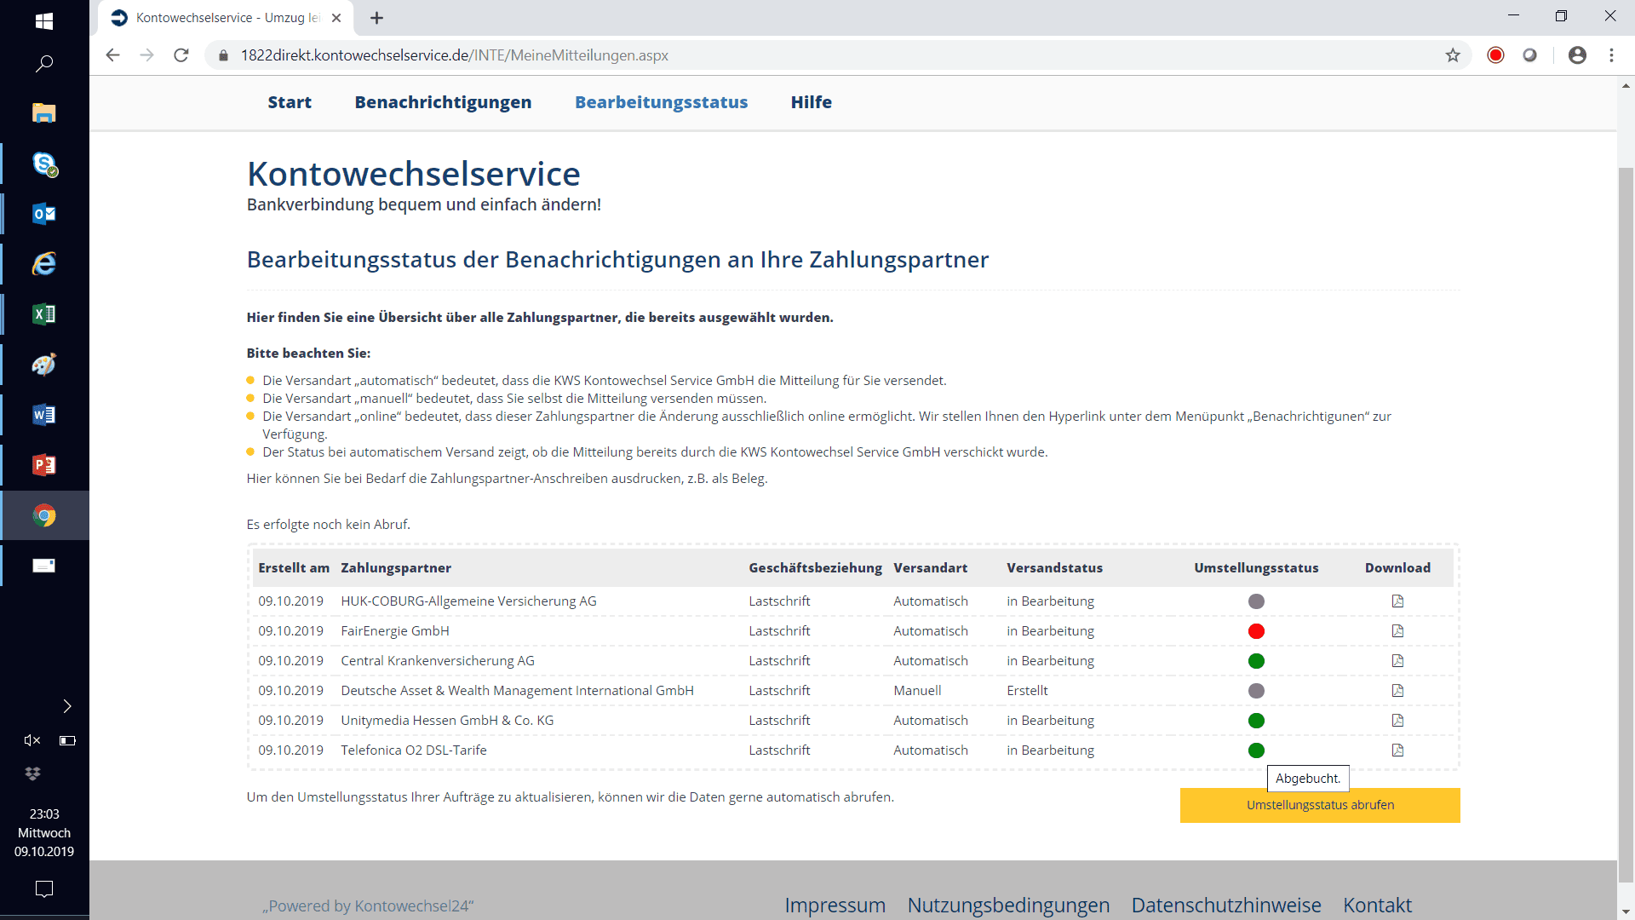Open the Impressum footer link
The image size is (1635, 920).
coord(835,905)
